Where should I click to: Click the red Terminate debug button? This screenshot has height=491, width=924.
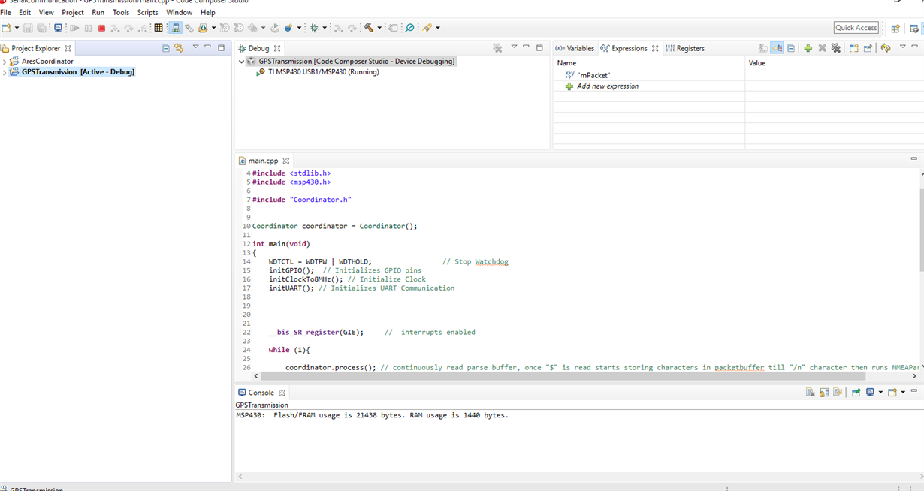point(101,28)
